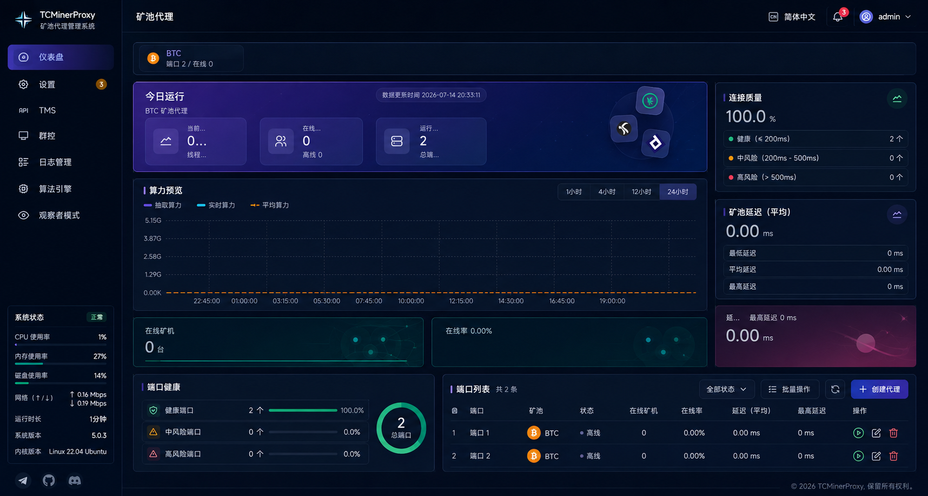Click the 总端口 donut chart

(x=401, y=428)
